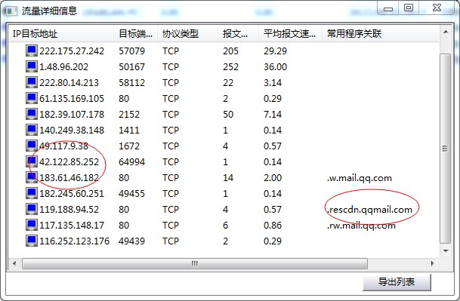Select row with IP 42.122.85.252
460x301 pixels.
point(224,161)
